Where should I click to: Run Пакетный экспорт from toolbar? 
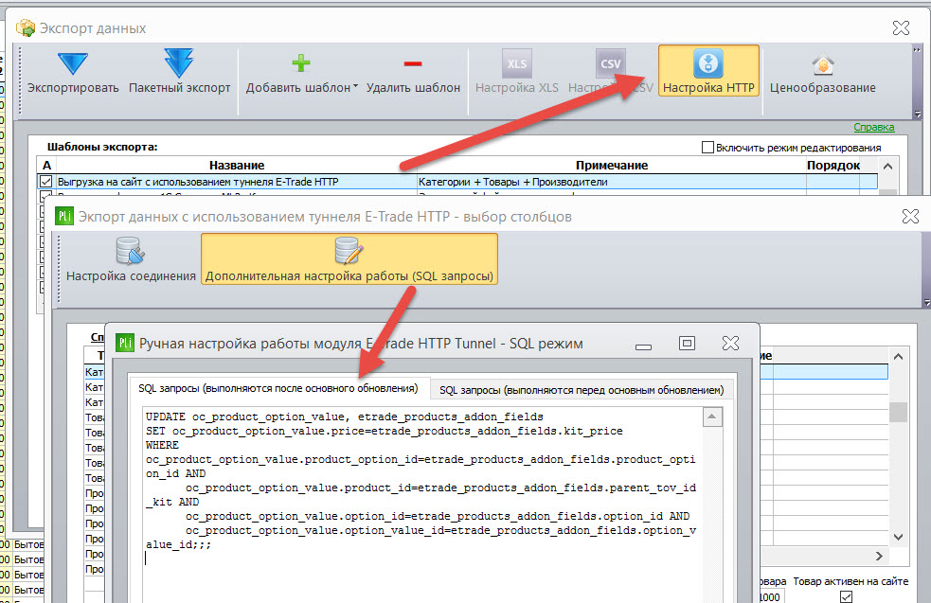(x=179, y=72)
